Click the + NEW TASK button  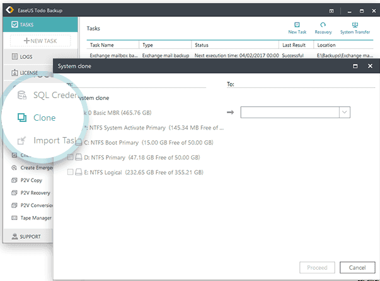pos(40,41)
